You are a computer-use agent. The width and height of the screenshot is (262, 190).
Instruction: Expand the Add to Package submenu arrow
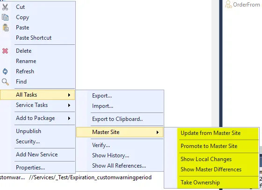coord(69,118)
